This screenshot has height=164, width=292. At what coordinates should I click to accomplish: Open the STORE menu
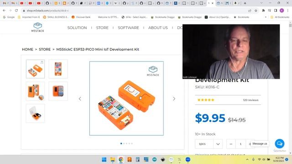[102, 28]
